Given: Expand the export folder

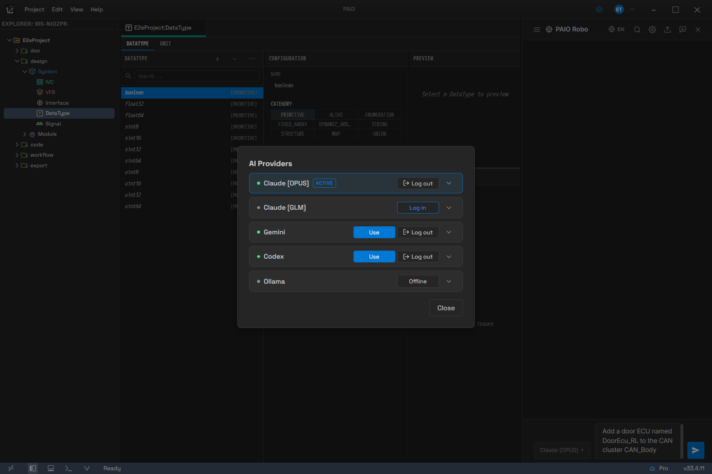Looking at the screenshot, I should (17, 165).
